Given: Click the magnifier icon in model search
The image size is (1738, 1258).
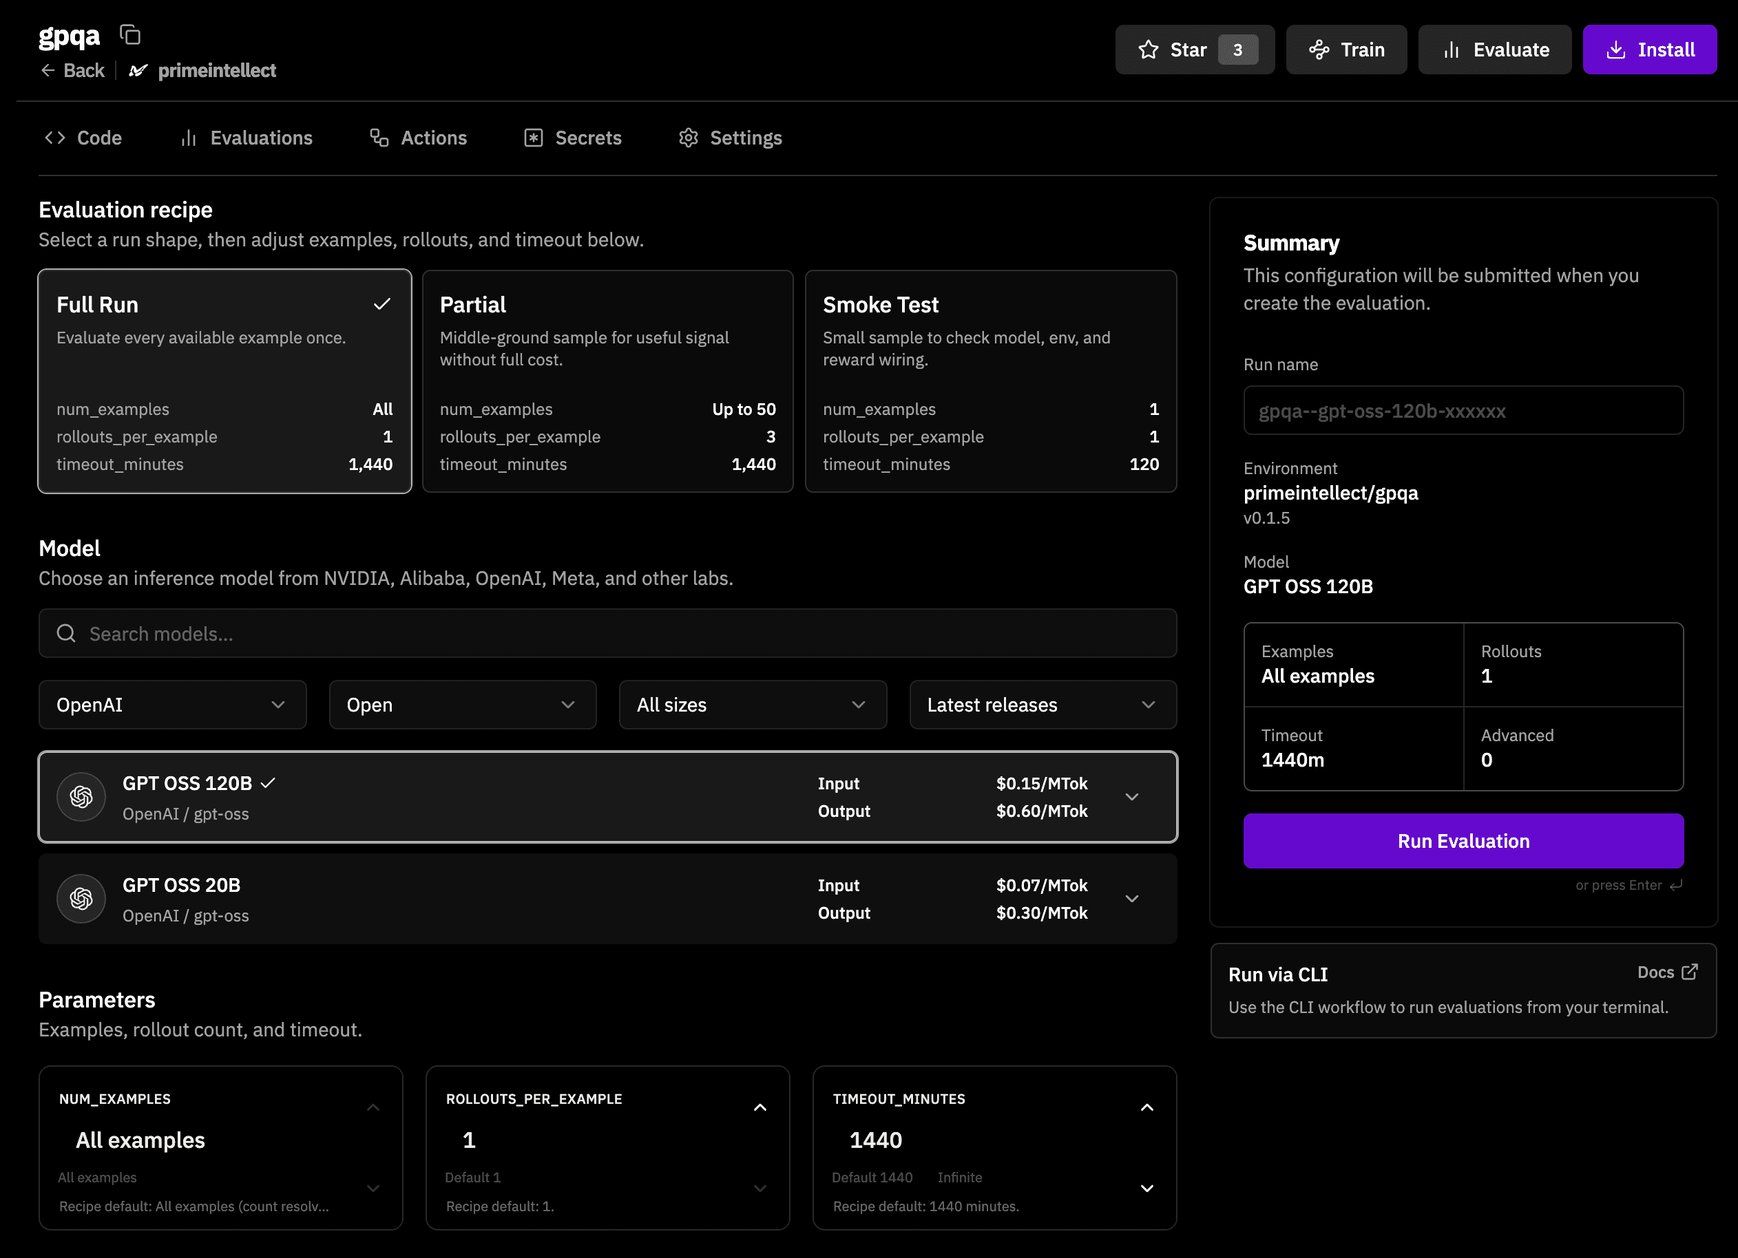Looking at the screenshot, I should [x=66, y=633].
